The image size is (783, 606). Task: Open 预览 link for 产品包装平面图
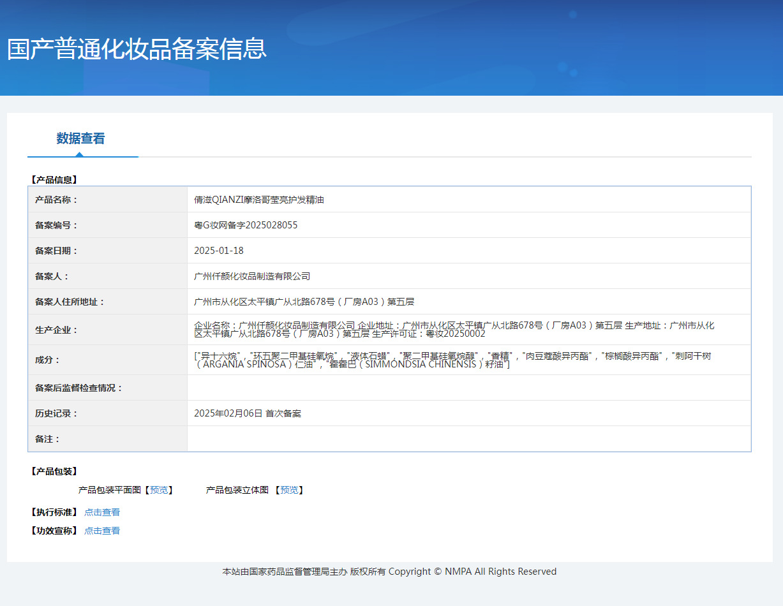coord(159,490)
